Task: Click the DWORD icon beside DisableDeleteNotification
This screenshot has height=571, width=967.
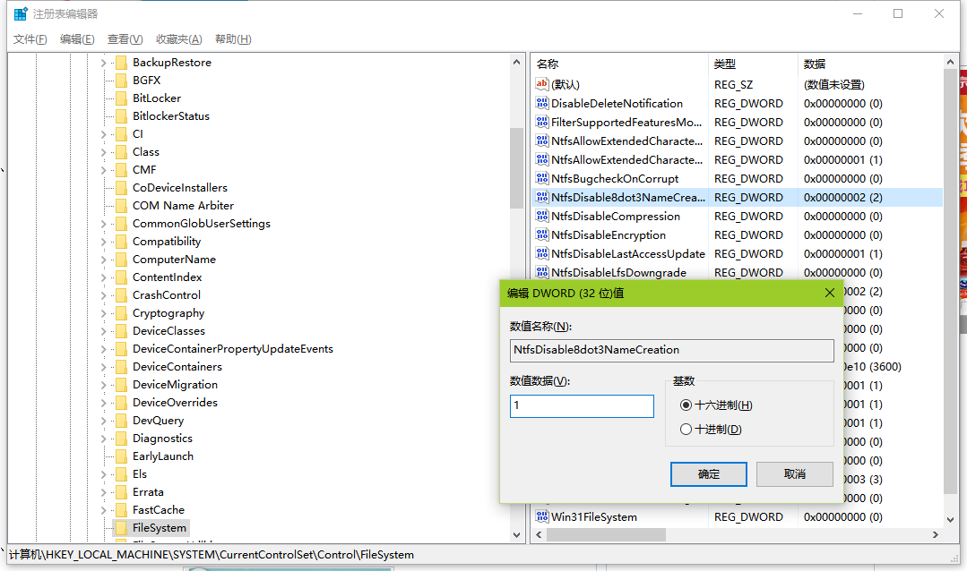Action: pyautogui.click(x=542, y=103)
